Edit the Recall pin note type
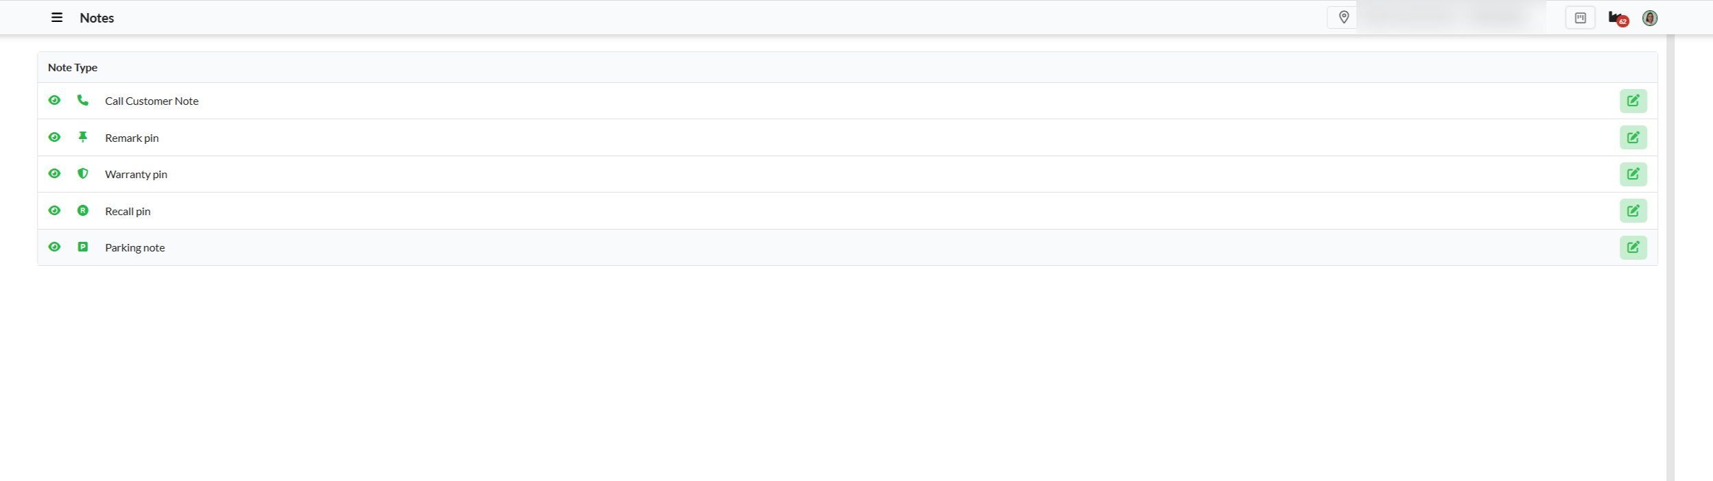Screen dimensions: 1713x481 pos(1633,211)
